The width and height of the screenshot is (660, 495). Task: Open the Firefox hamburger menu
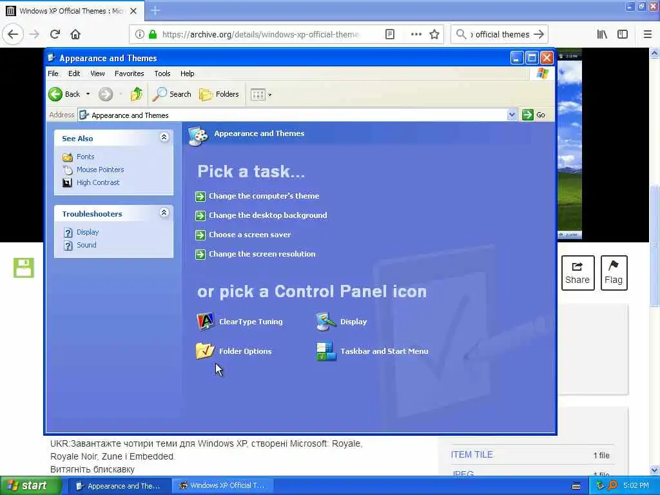pos(648,34)
